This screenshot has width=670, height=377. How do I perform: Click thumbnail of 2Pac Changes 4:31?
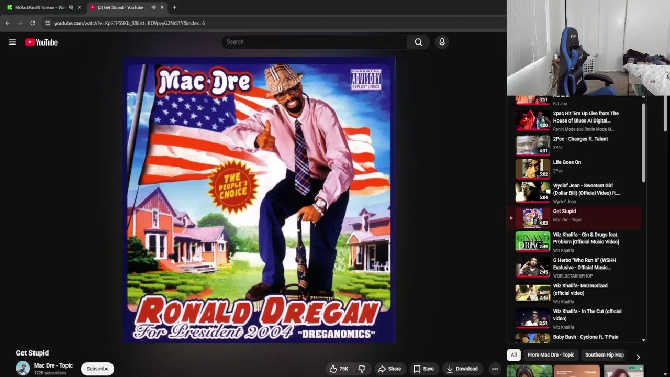click(533, 146)
